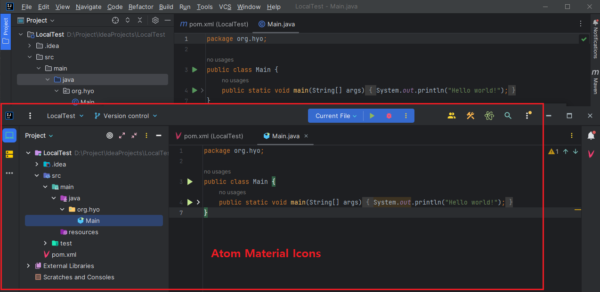Expand .idea folder in lower project tree
This screenshot has width=600, height=292.
[37, 164]
